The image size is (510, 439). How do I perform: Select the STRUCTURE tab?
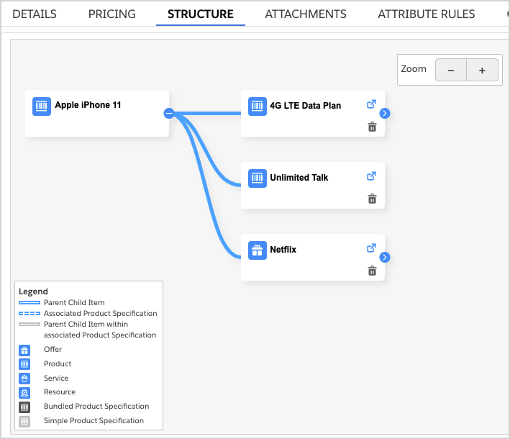pyautogui.click(x=201, y=14)
